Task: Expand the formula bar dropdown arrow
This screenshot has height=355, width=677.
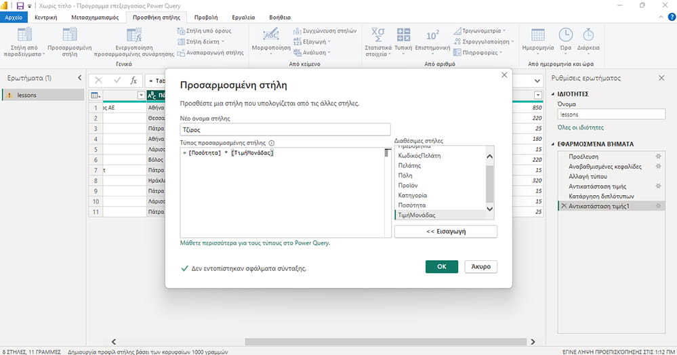Action: click(x=537, y=81)
